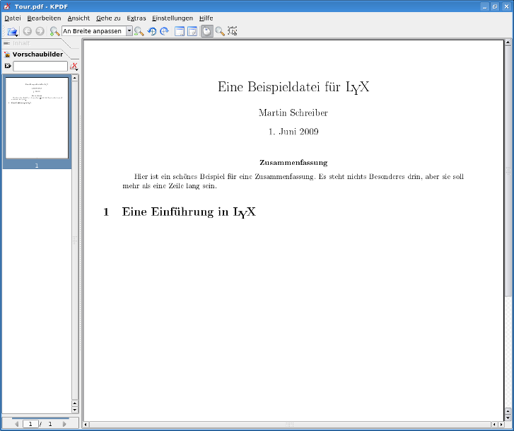Open the Ansicht menu
The image size is (514, 431).
click(x=78, y=18)
